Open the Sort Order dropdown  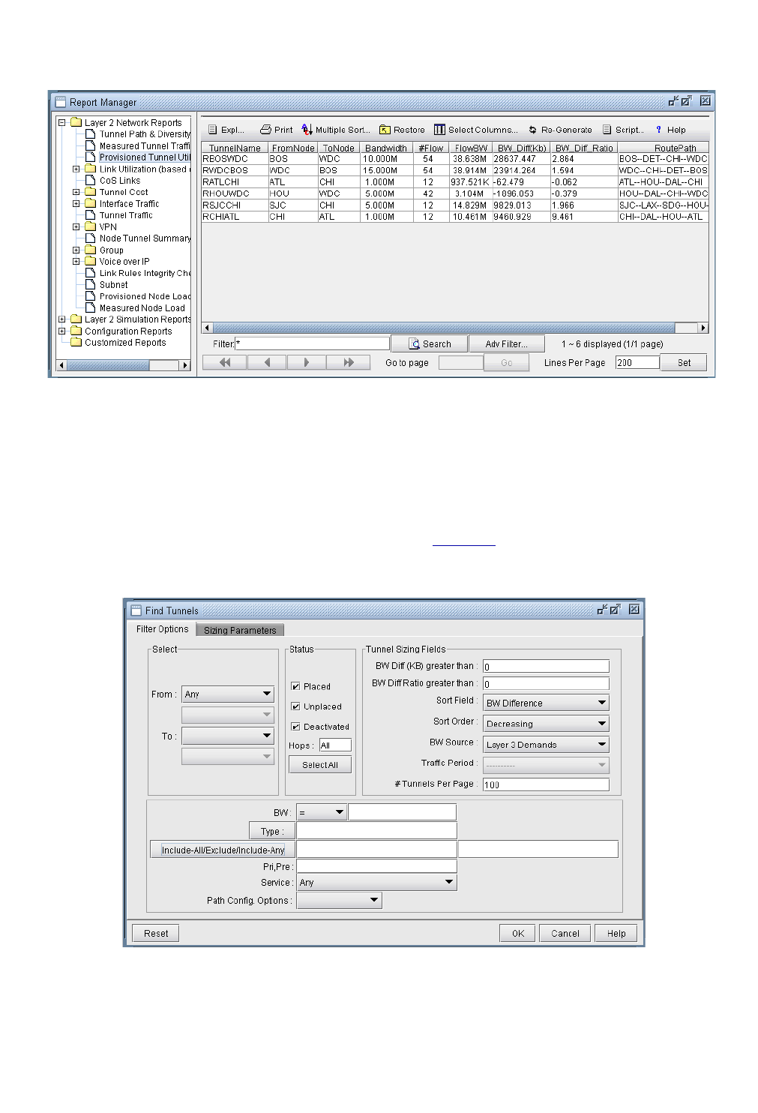(546, 724)
